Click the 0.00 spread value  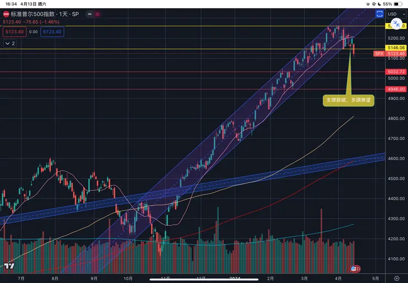[33, 32]
